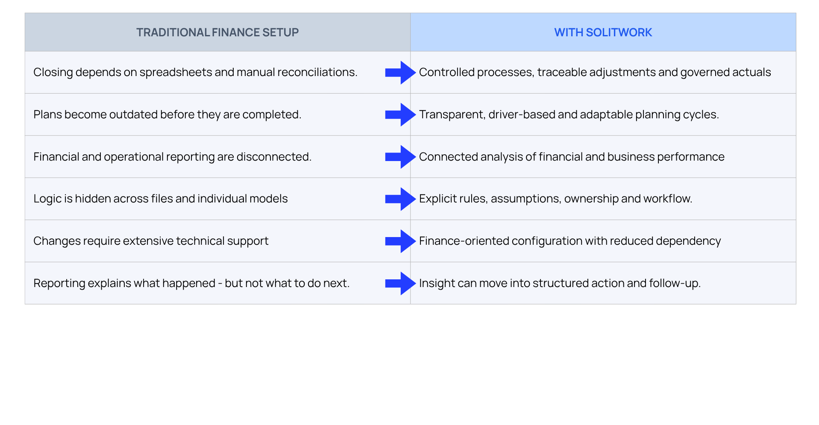
Task: Select the With Solitwork column header
Action: coord(603,32)
